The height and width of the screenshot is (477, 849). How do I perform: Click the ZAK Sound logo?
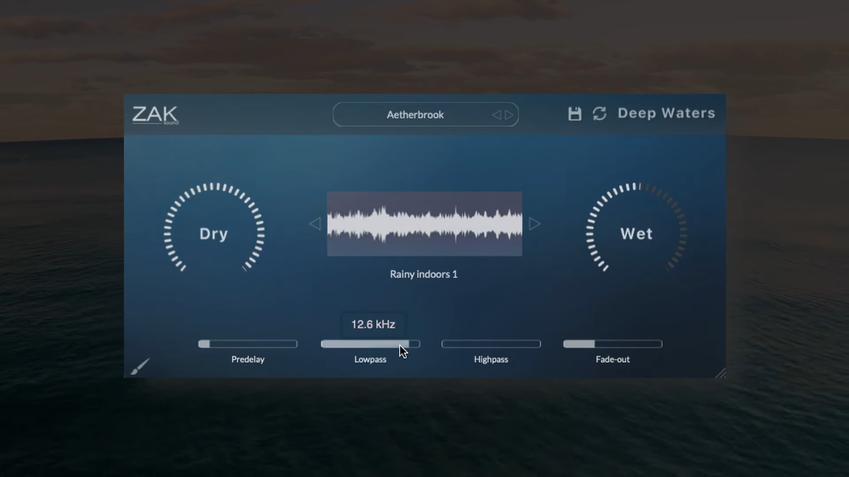155,115
